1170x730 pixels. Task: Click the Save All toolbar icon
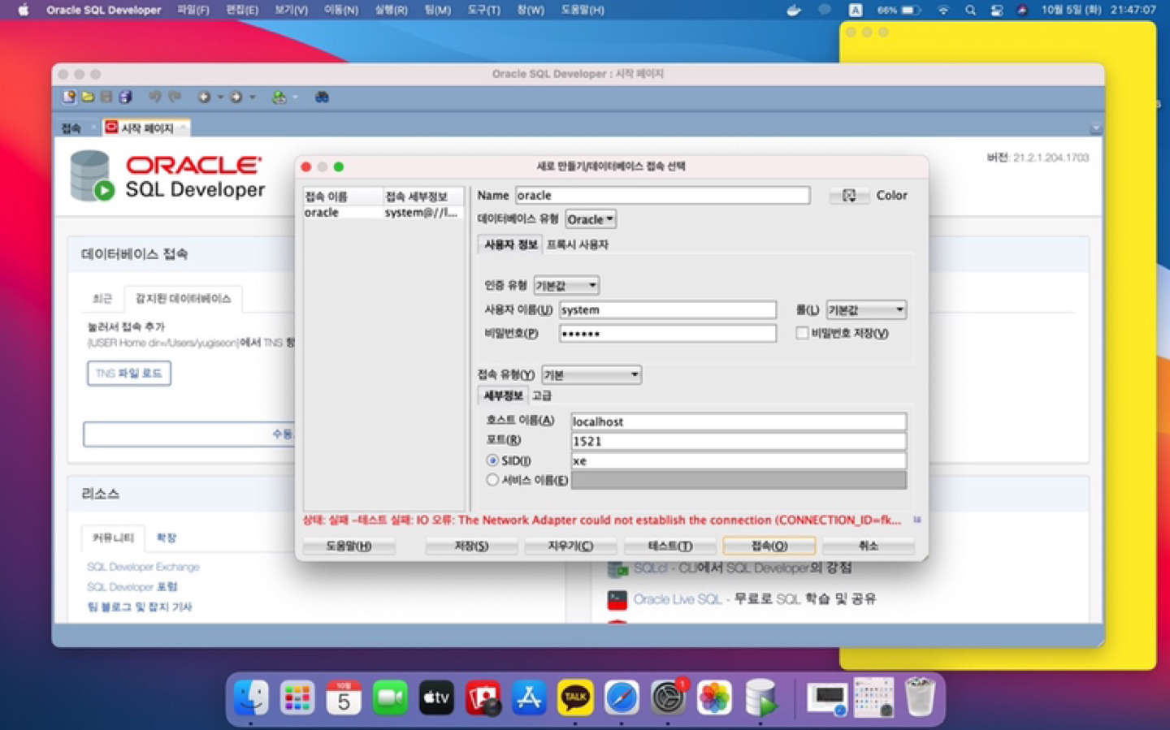point(125,97)
